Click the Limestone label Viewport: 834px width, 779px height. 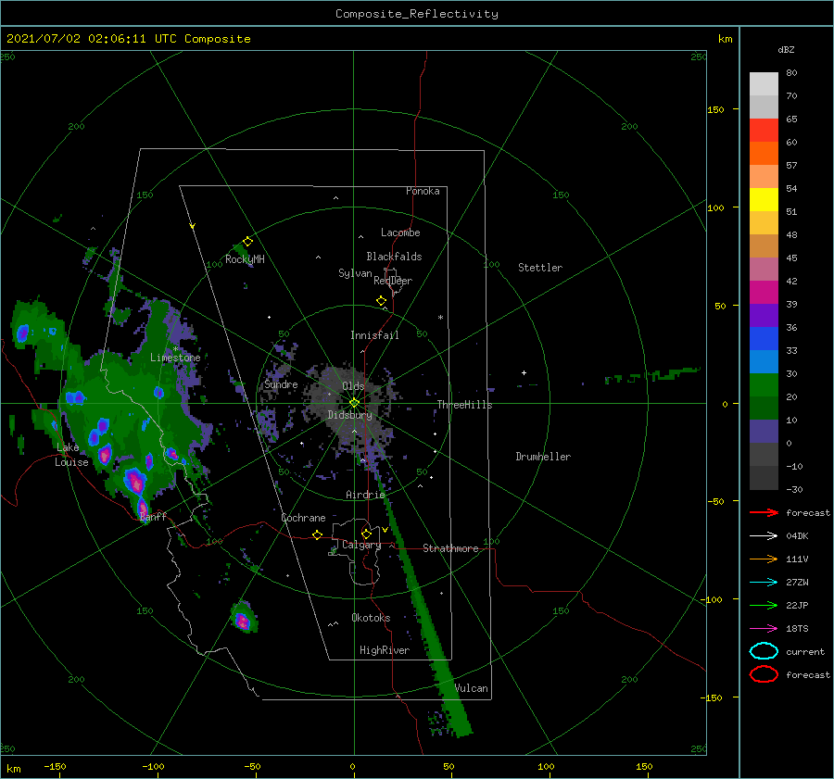click(175, 358)
